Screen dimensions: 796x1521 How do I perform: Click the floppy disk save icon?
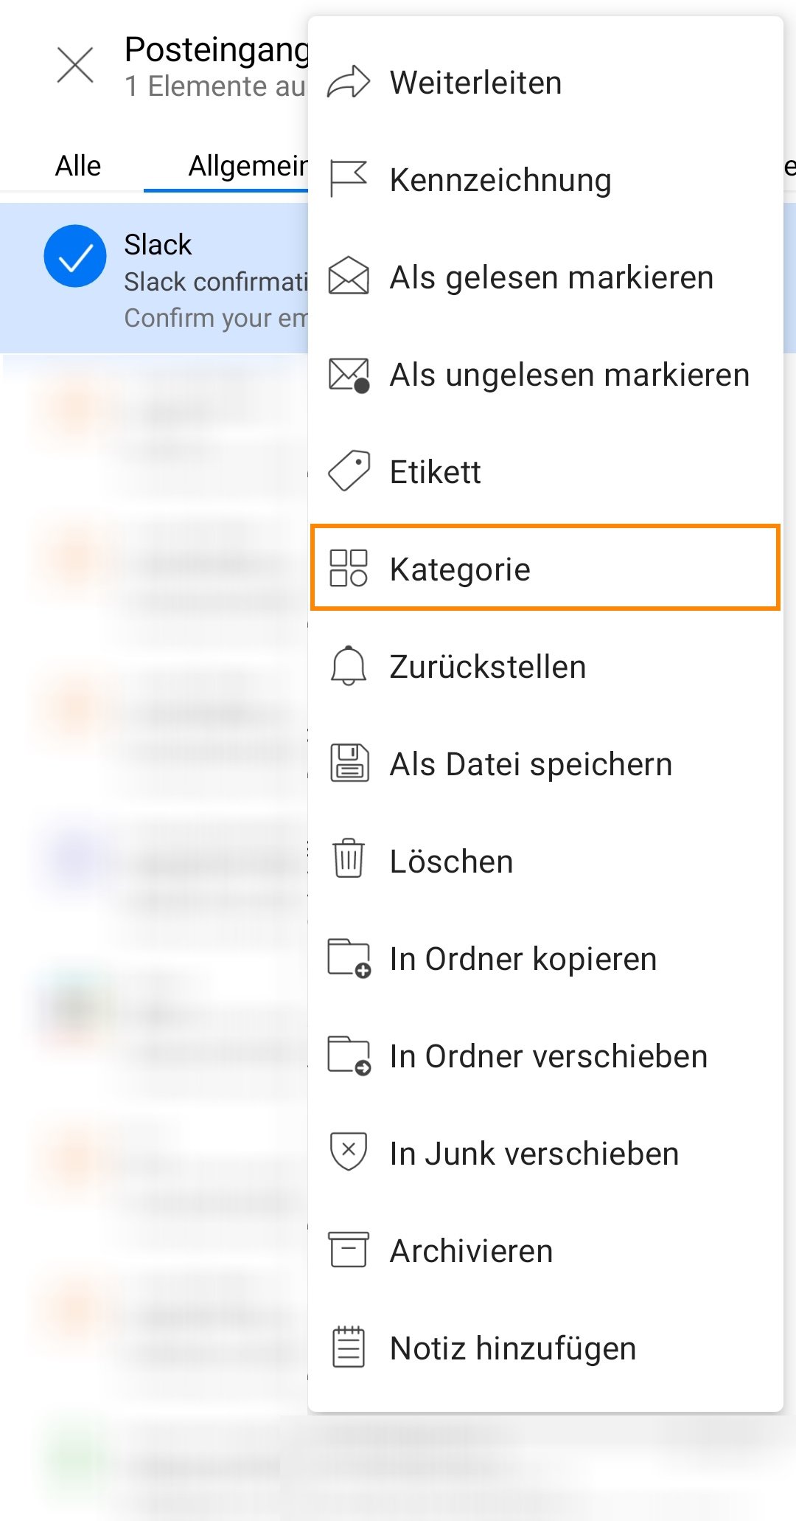coord(349,763)
